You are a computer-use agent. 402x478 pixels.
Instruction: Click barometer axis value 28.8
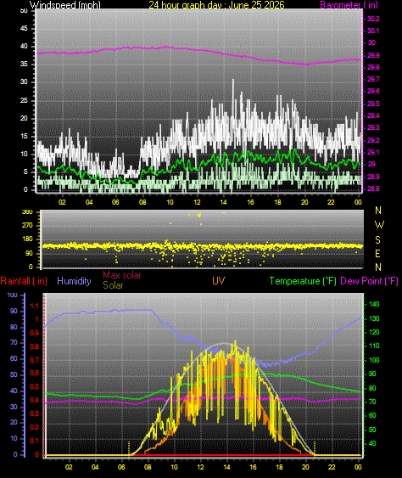(373, 188)
